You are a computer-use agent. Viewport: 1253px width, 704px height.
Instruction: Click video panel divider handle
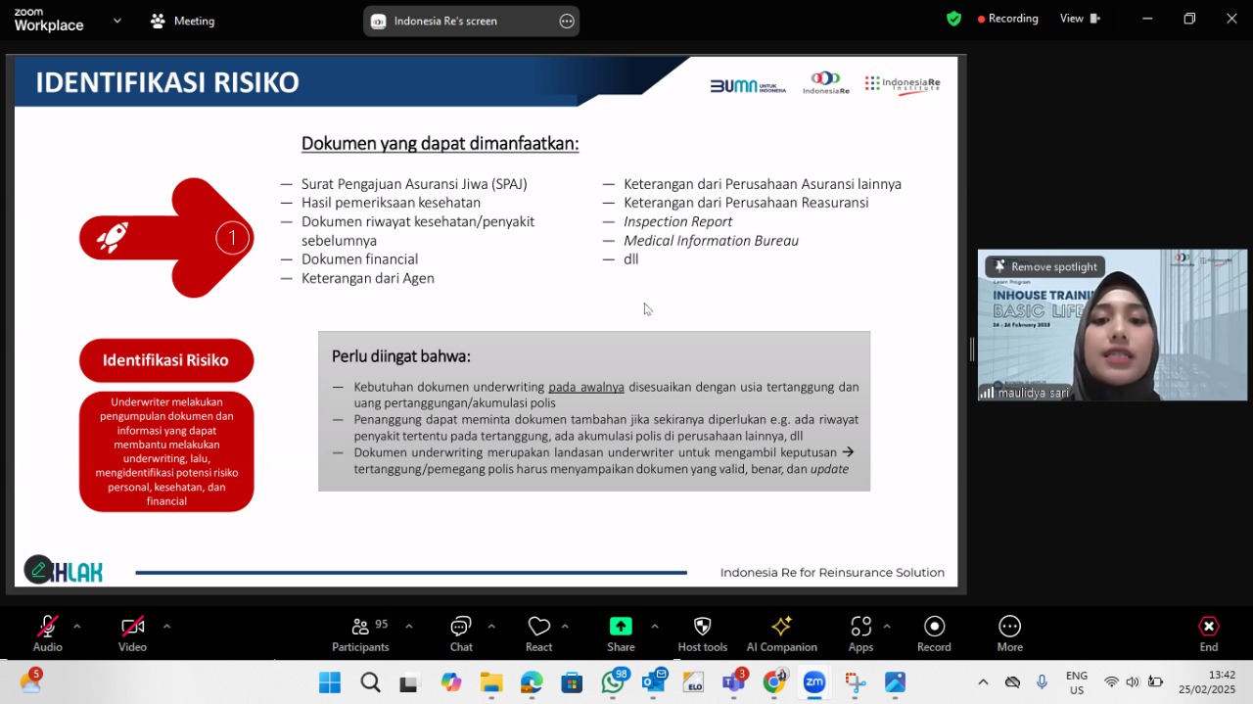click(x=972, y=350)
